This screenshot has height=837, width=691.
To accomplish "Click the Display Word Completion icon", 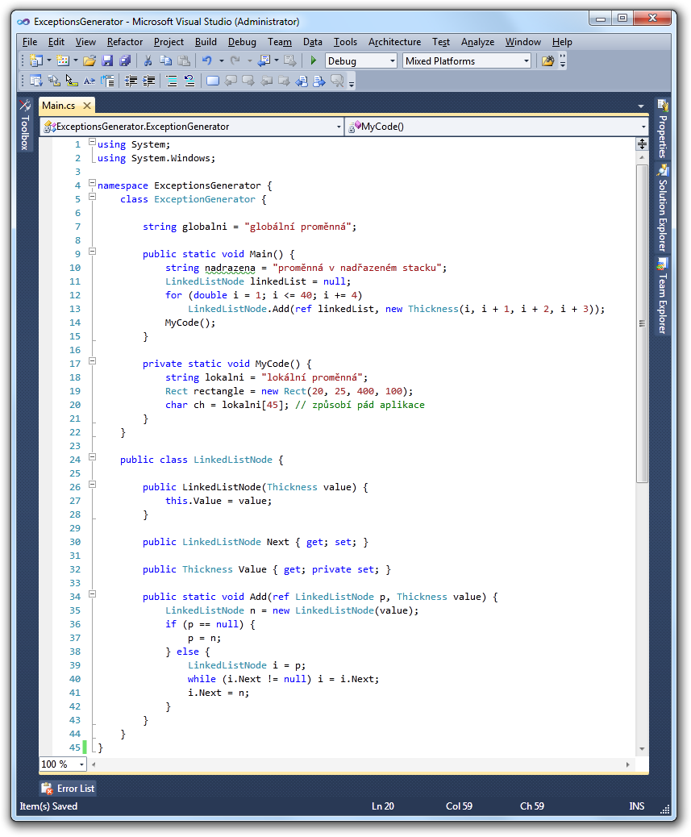I will point(89,81).
